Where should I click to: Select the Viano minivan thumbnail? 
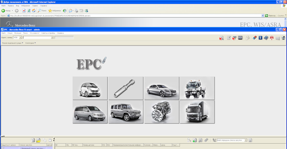click(x=90, y=112)
